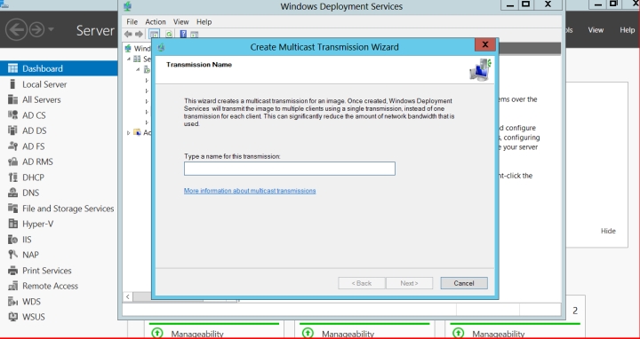
Task: Select the DHCP icon in sidebar
Action: point(13,177)
